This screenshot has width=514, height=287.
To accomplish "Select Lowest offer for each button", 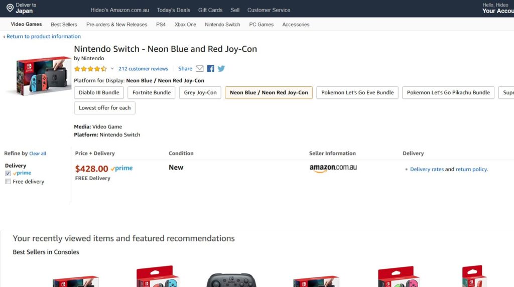I will pyautogui.click(x=104, y=108).
